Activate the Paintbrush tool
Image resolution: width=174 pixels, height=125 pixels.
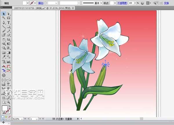coord(4,31)
